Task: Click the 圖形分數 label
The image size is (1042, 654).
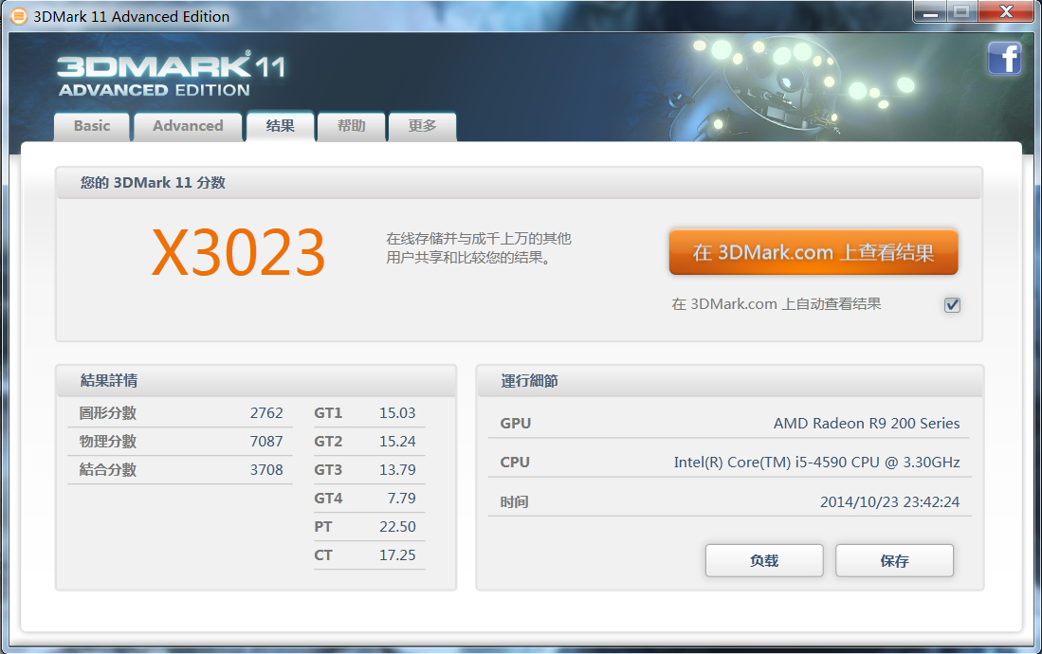Action: click(x=108, y=412)
